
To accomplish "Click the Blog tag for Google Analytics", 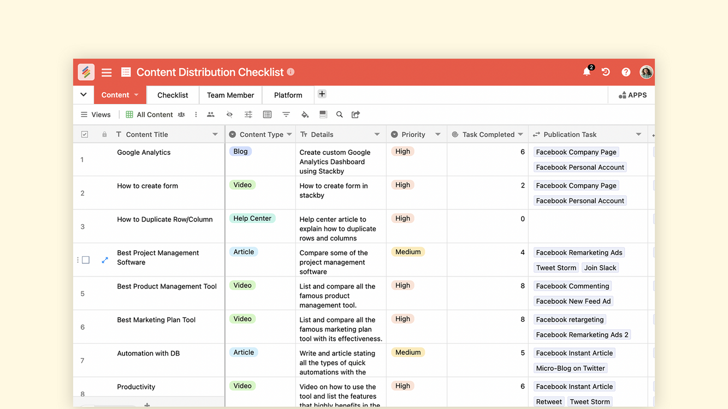I will (240, 151).
